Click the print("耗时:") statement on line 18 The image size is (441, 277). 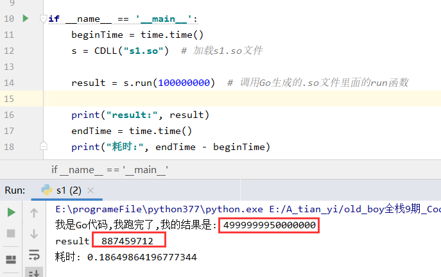click(171, 147)
